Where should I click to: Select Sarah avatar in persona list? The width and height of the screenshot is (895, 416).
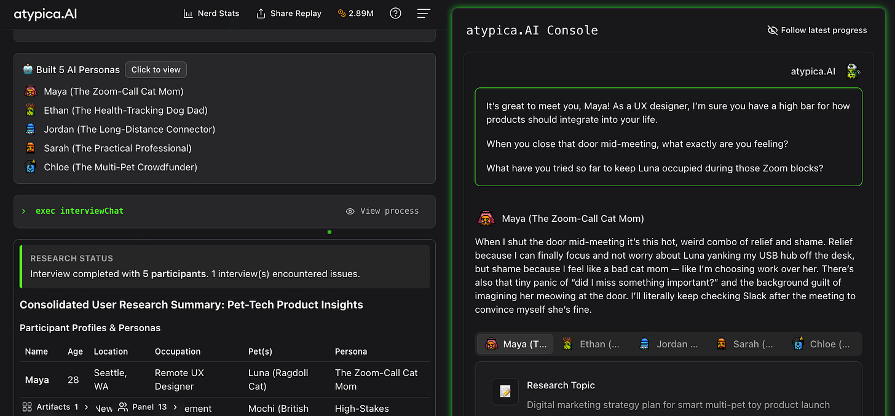click(30, 148)
